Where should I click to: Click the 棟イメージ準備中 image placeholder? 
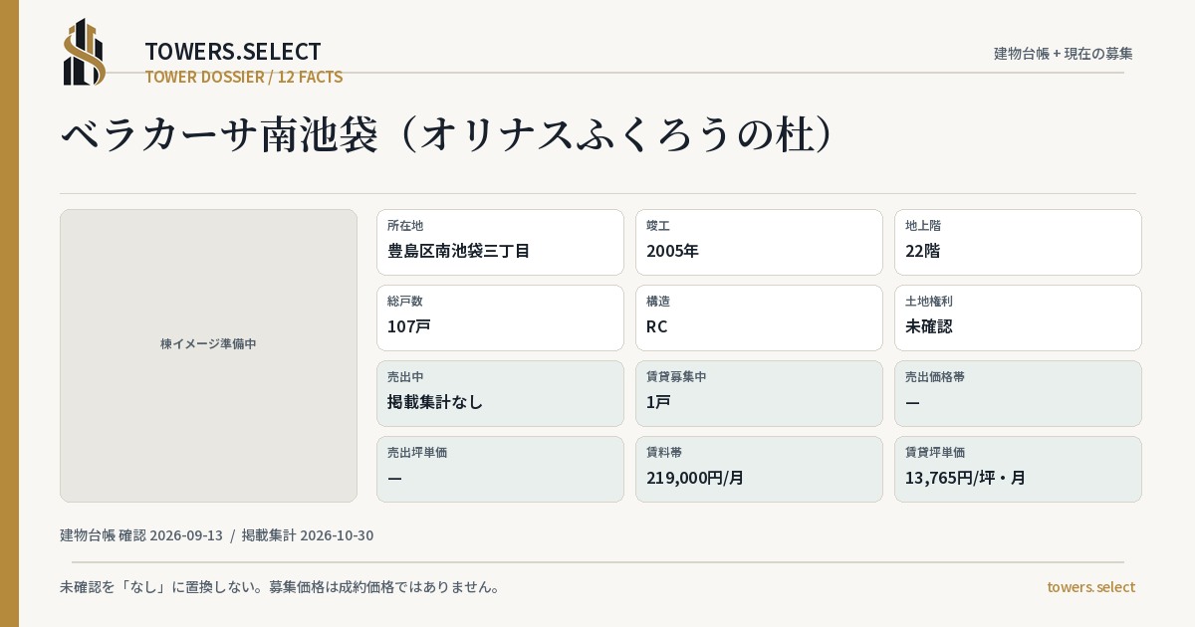pos(208,355)
